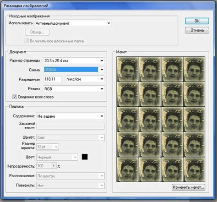Click the Разрешение value field
Screen dimensions: 217x202
click(53, 79)
